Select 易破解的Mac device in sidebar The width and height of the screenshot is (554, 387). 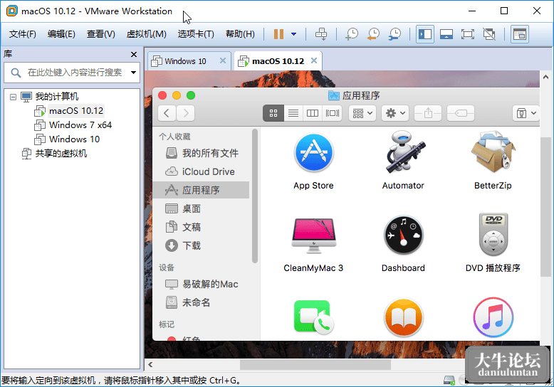click(202, 284)
